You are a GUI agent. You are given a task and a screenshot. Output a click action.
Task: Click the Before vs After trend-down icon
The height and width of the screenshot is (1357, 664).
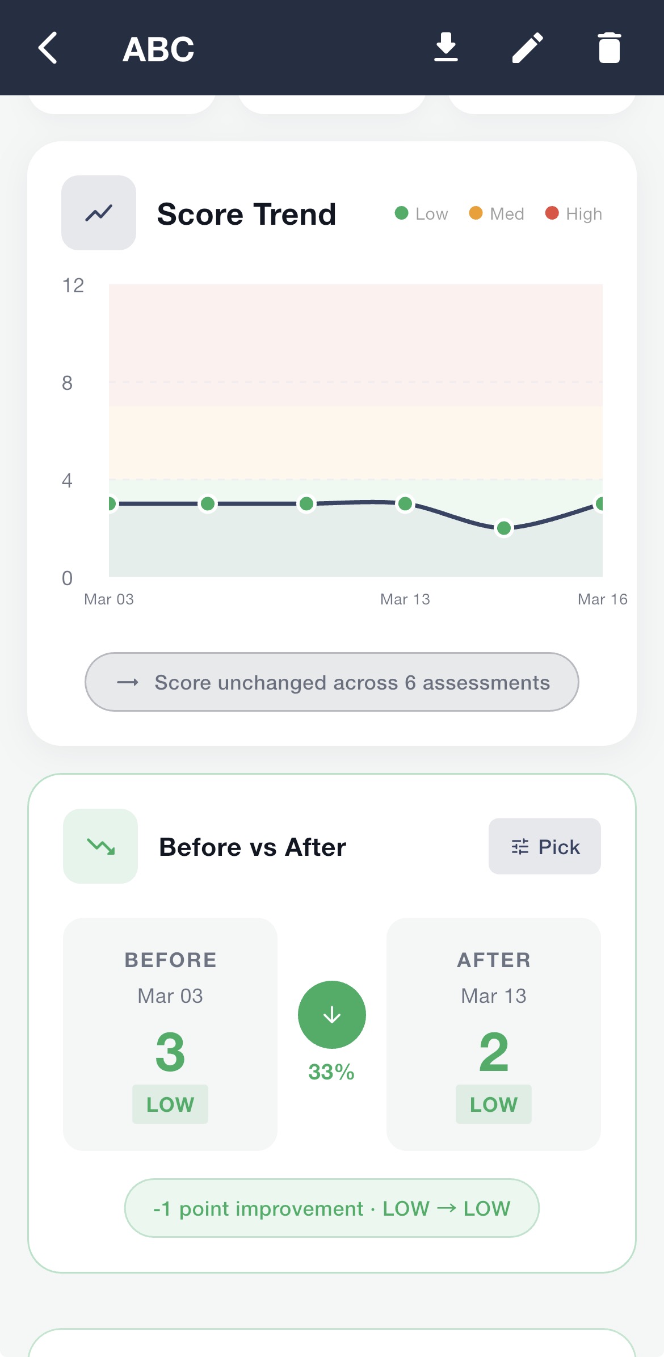100,846
